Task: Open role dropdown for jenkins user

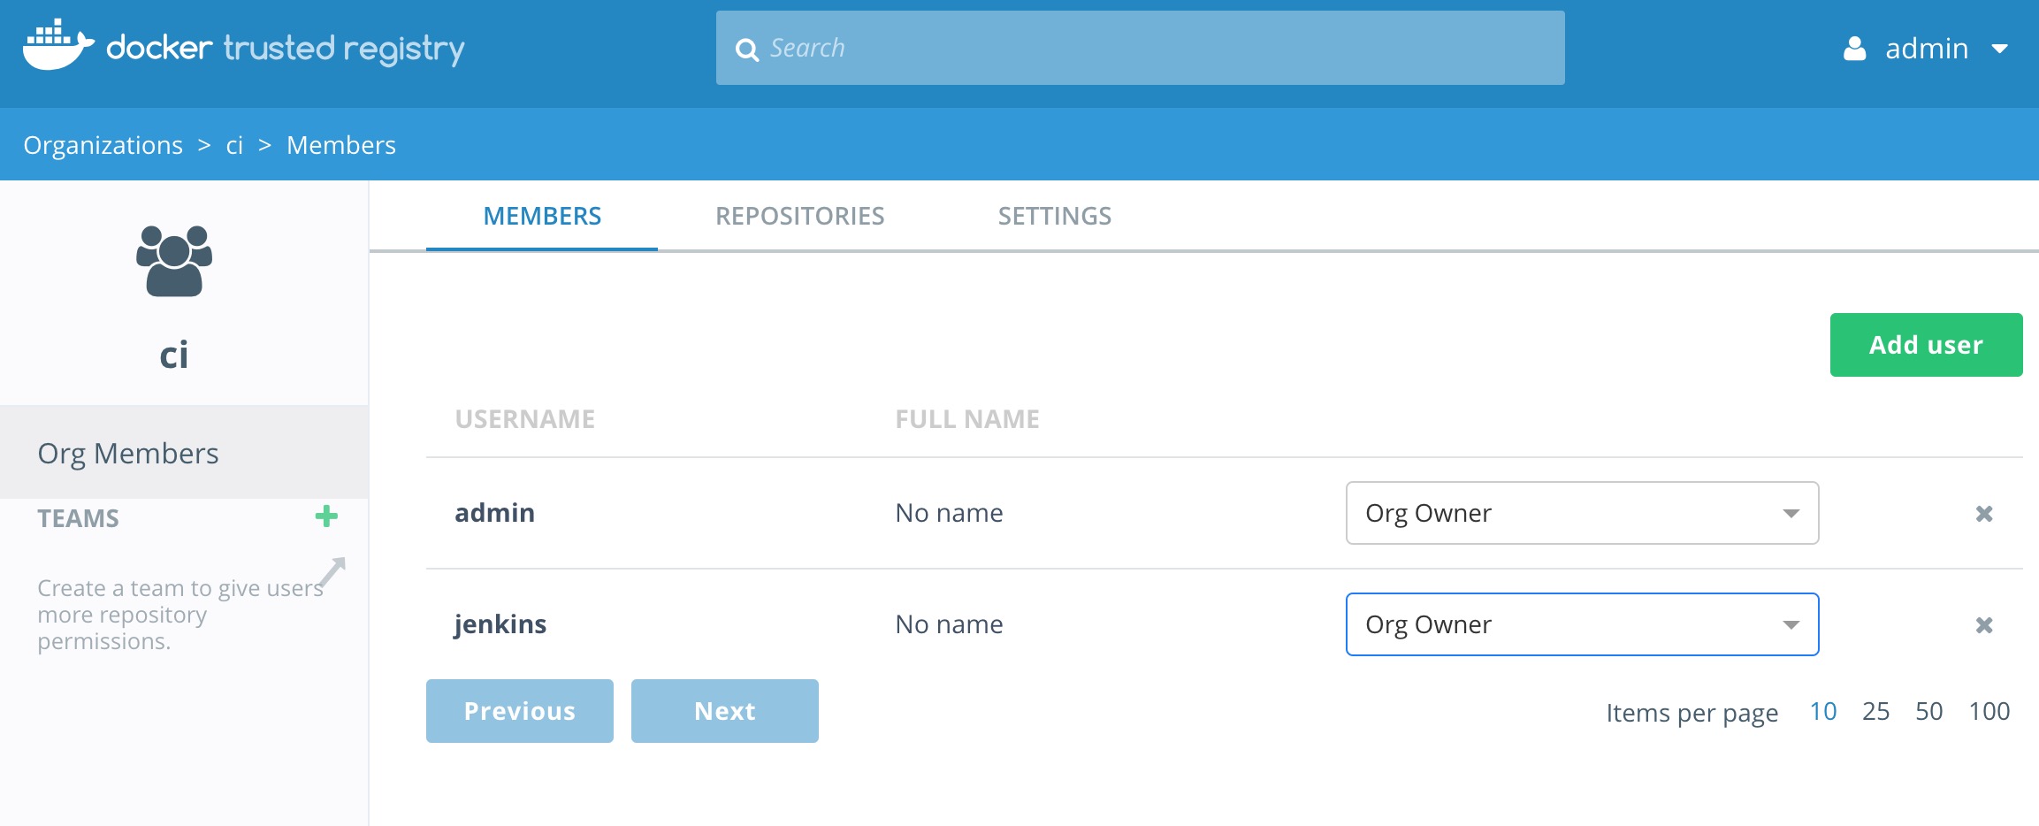Action: click(1582, 624)
